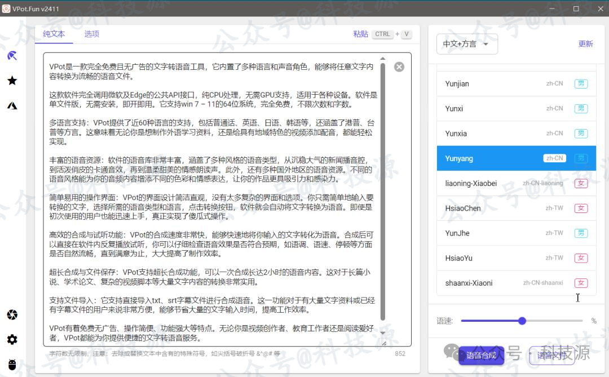Click the 粘贴 paste link

click(x=360, y=34)
